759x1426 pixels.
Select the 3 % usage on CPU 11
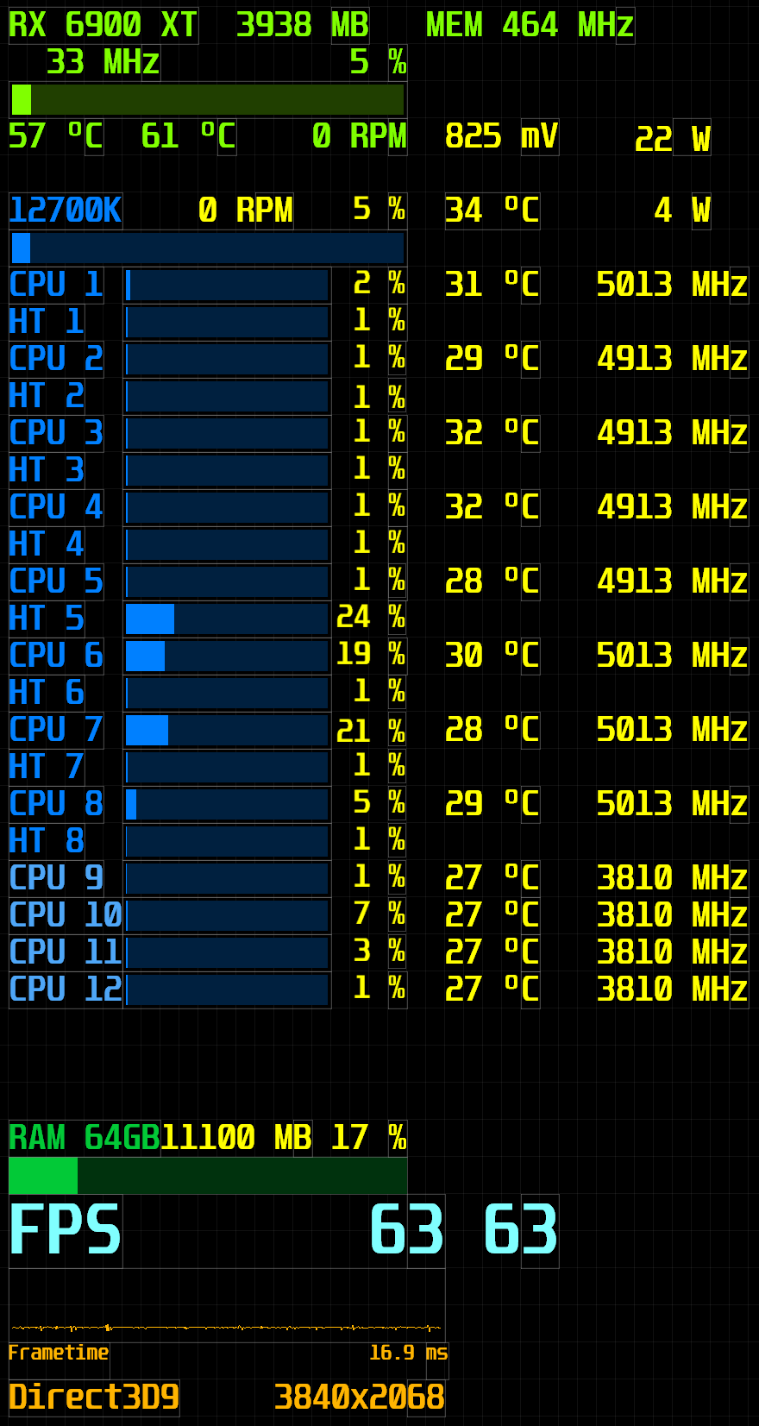point(379,951)
